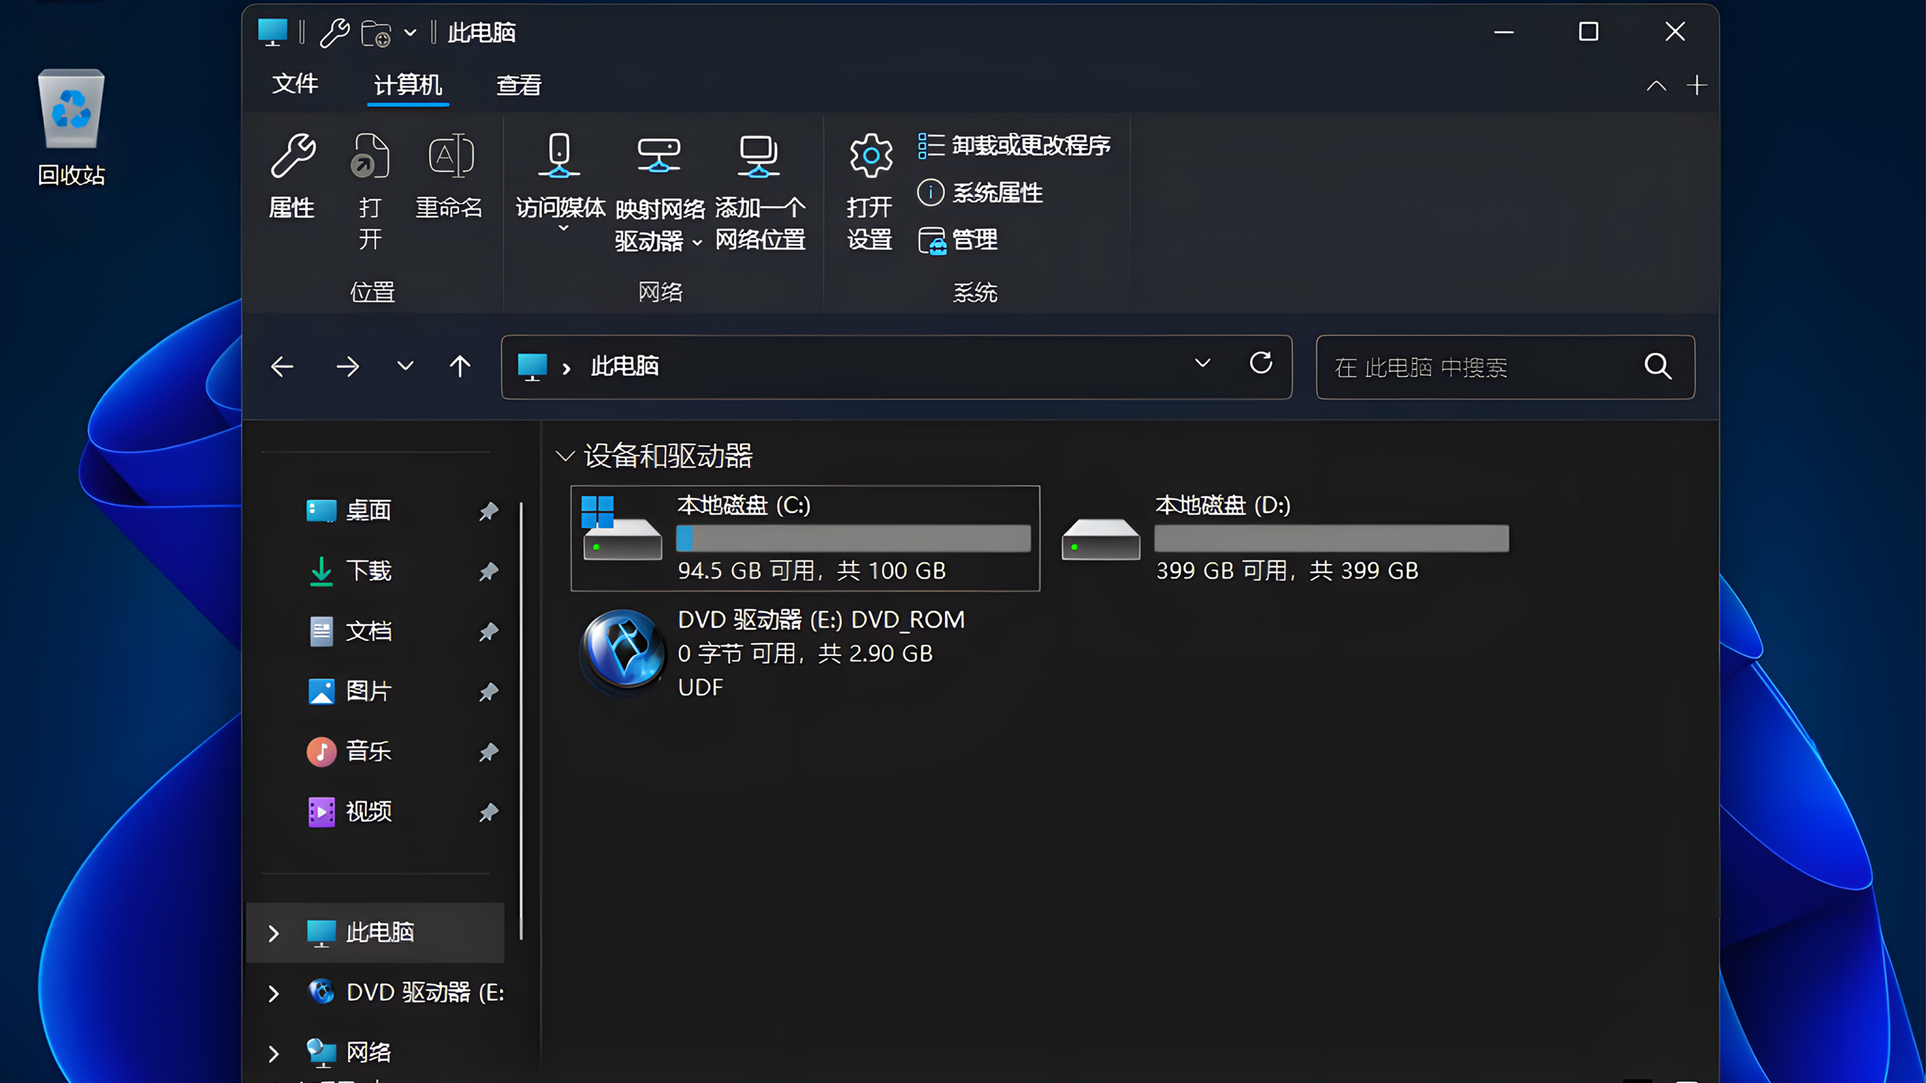This screenshot has height=1083, width=1926.
Task: Click Manage (管理) in System group
Action: coord(958,240)
